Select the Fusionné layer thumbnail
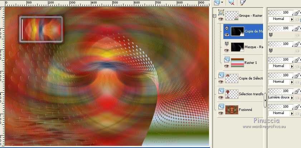 232,110
